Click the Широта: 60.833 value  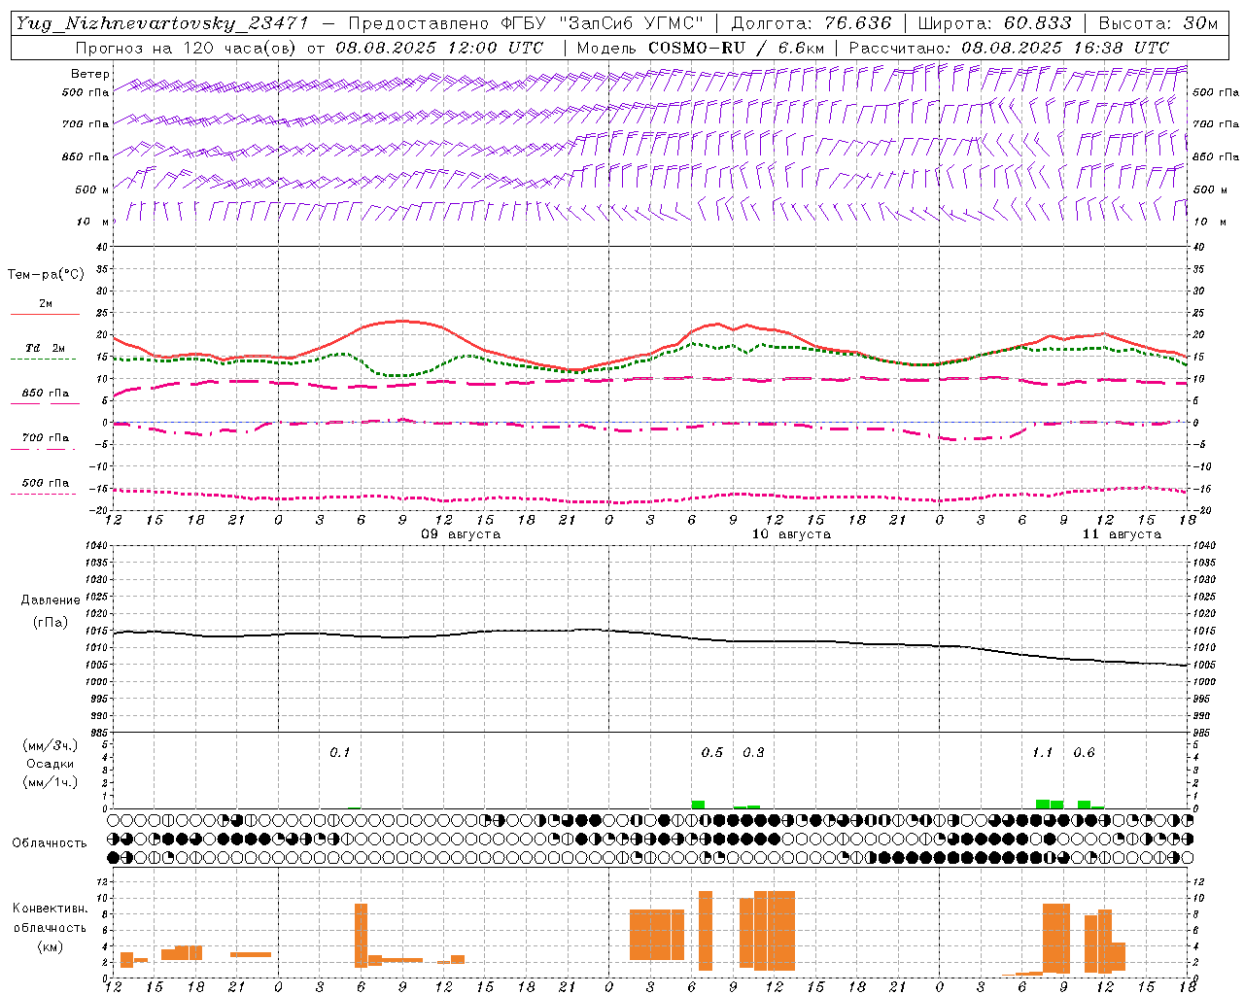pyautogui.click(x=995, y=23)
